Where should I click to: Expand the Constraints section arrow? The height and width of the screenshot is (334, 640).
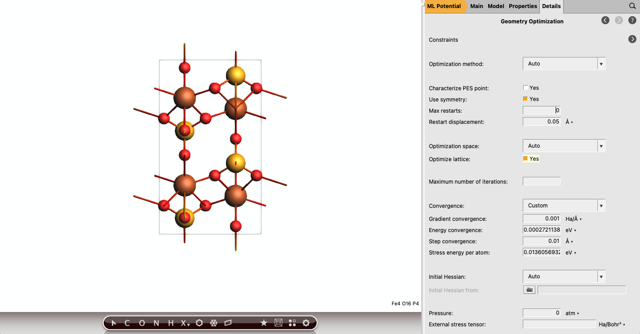[x=632, y=40]
